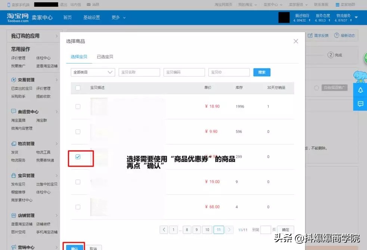This screenshot has height=250, width=367.
Task: Click the 确认 confirm button
Action: click(74, 247)
